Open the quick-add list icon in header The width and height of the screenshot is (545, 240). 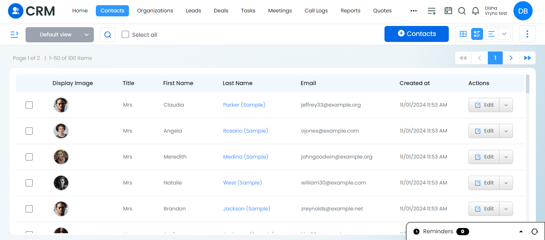(x=432, y=11)
